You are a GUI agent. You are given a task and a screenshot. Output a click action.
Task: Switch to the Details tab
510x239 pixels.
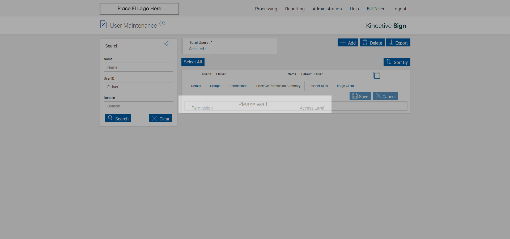coord(196,86)
